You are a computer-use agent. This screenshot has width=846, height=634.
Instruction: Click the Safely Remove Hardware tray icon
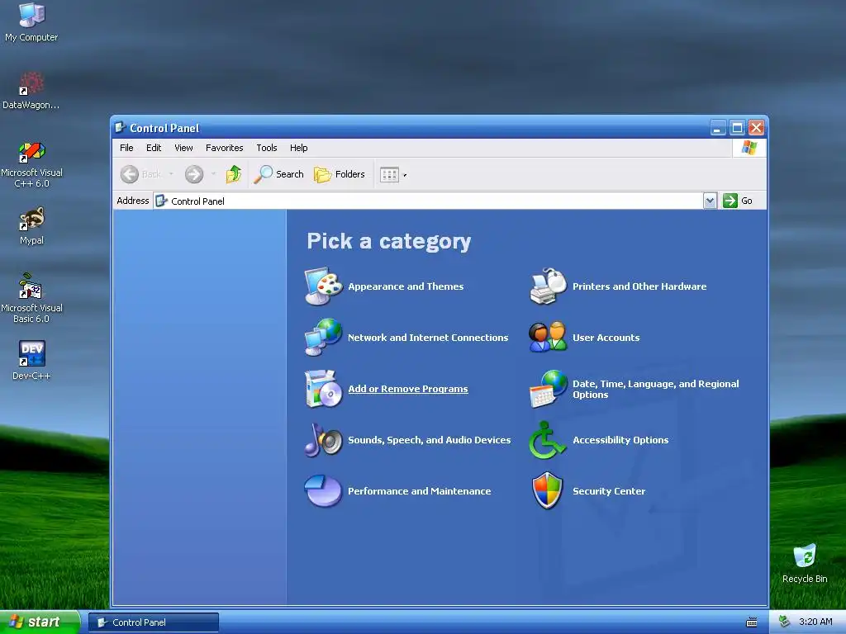[785, 622]
